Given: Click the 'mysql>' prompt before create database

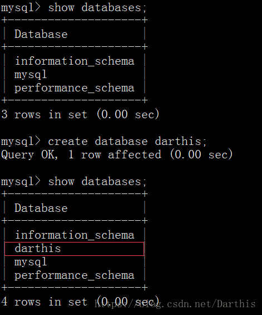Looking at the screenshot, I should click(x=21, y=142).
